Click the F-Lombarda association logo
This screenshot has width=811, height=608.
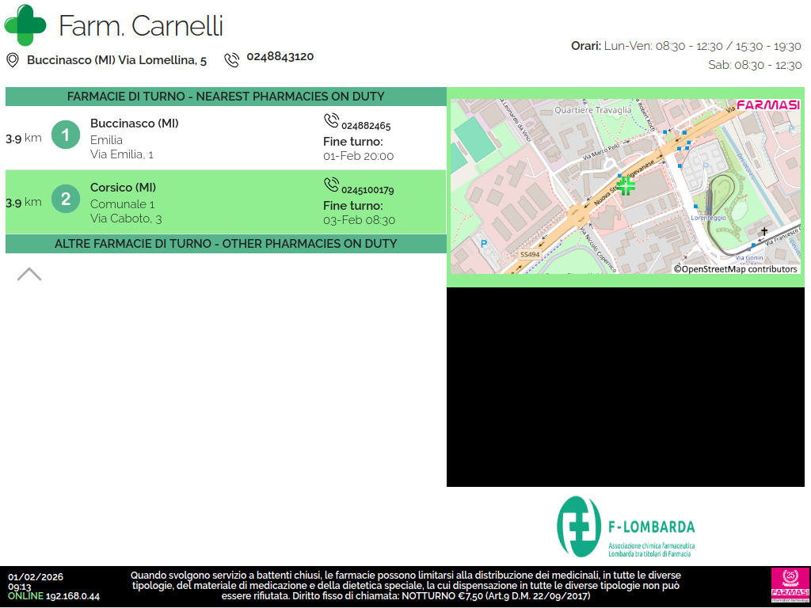[x=626, y=526]
